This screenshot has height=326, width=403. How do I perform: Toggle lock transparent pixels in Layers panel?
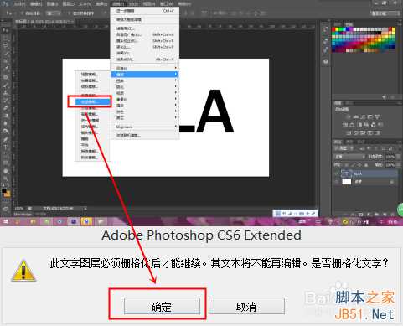click(x=347, y=165)
